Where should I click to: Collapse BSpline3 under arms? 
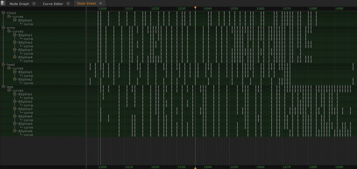click(15, 50)
